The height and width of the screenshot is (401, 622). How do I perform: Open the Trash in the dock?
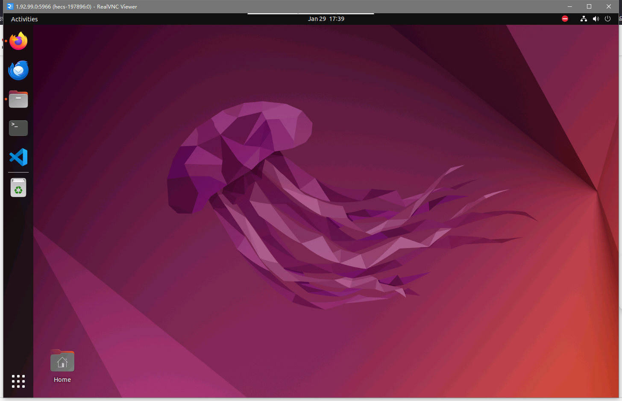click(18, 187)
